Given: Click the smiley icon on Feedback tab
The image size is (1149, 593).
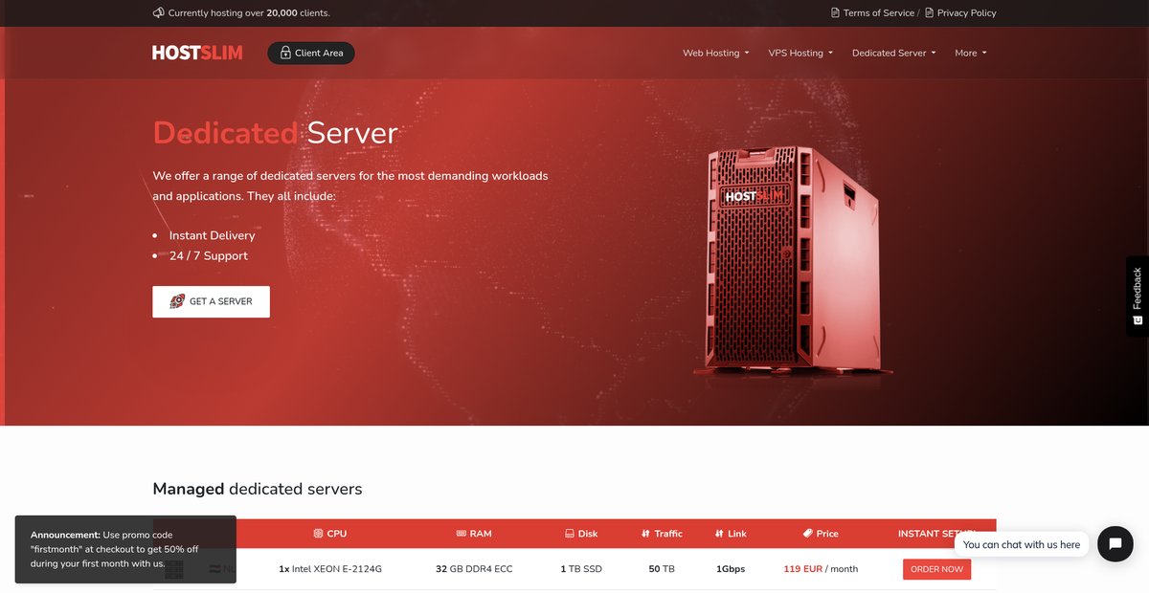Looking at the screenshot, I should click(1138, 319).
